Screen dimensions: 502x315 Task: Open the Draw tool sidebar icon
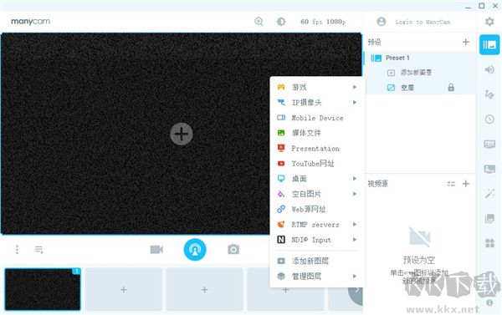click(489, 94)
